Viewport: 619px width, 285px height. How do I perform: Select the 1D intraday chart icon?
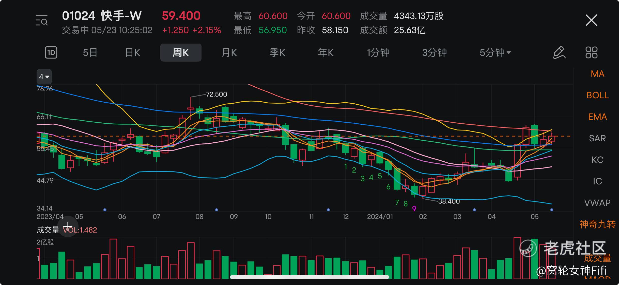pos(51,53)
